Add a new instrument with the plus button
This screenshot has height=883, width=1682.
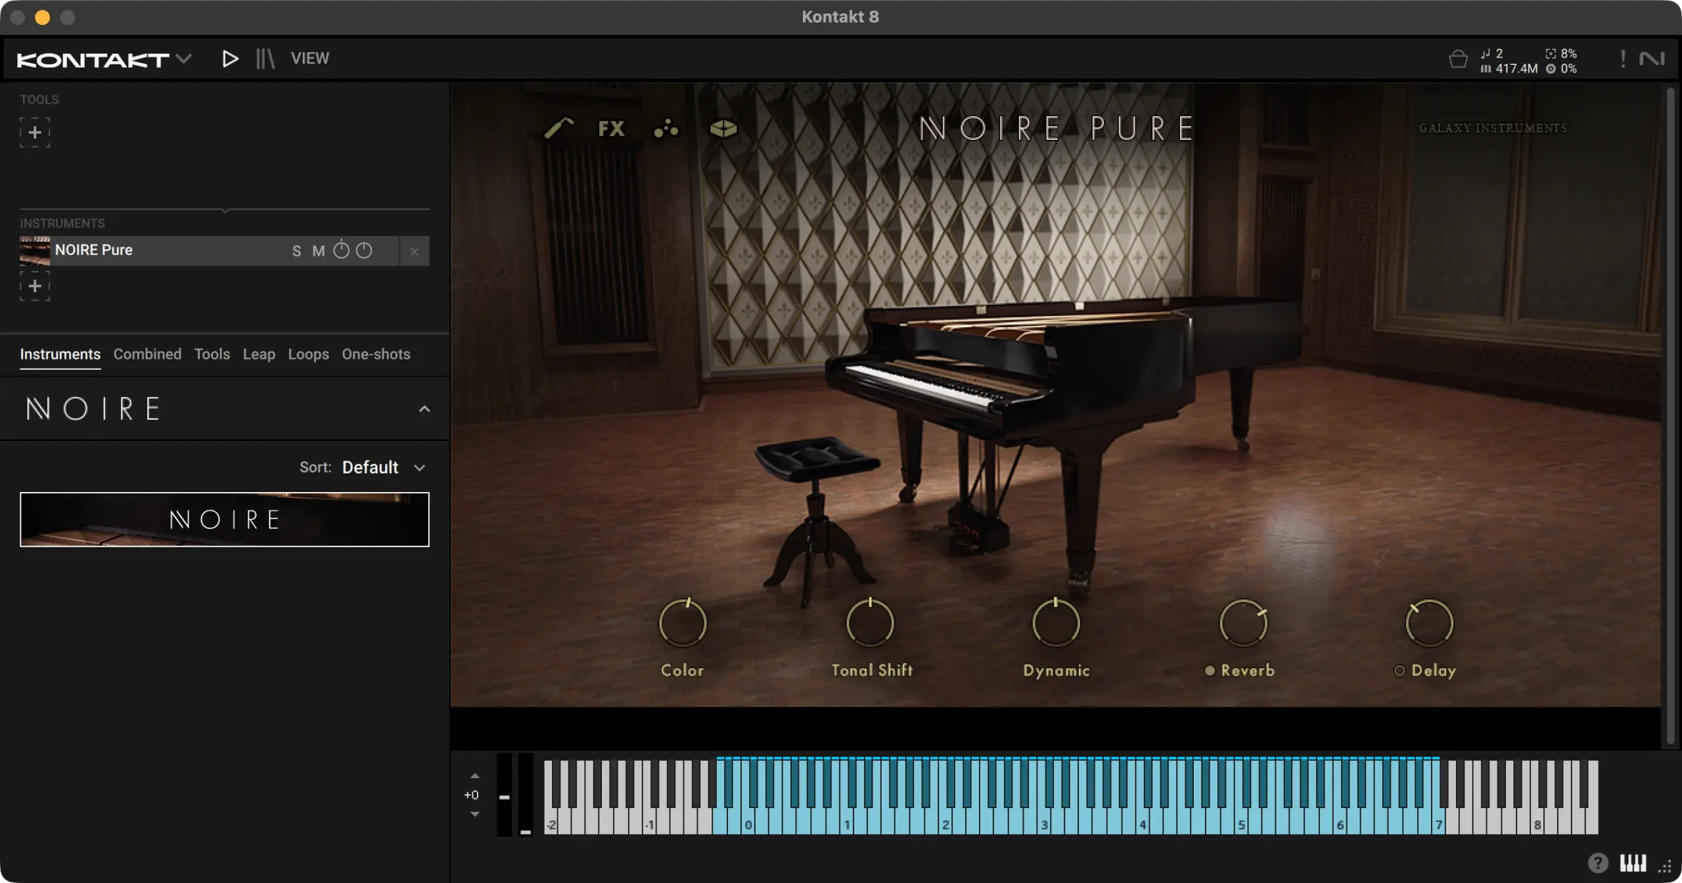(x=35, y=286)
